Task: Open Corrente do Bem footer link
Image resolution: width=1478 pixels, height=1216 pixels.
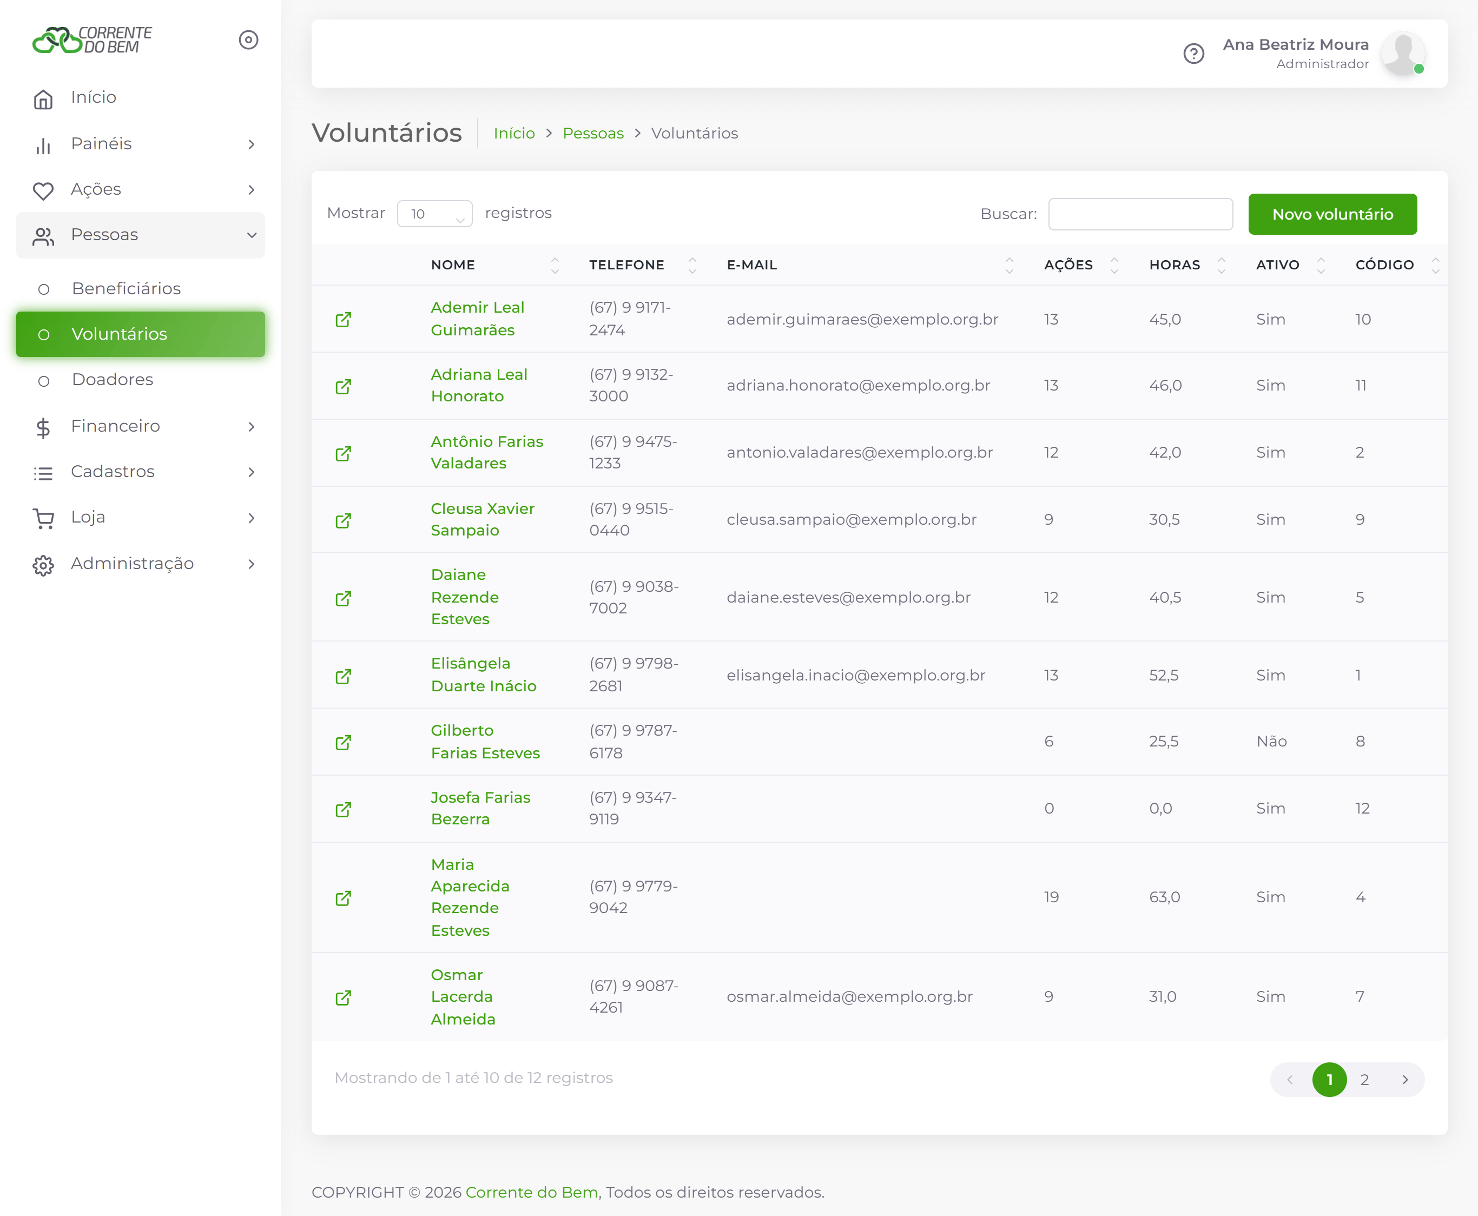Action: pos(532,1192)
